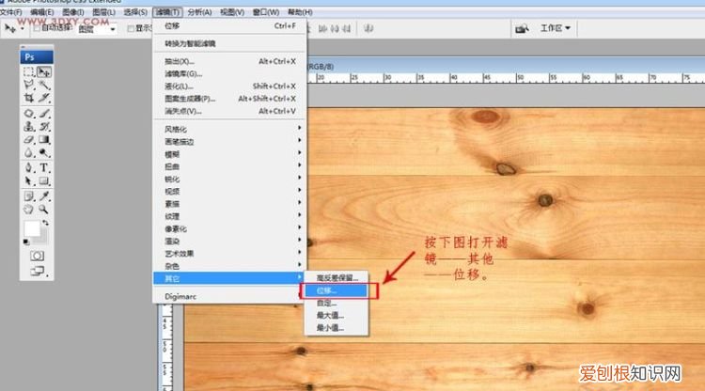The width and height of the screenshot is (705, 391).
Task: Select the Rectangular Marquee tool
Action: 29,72
